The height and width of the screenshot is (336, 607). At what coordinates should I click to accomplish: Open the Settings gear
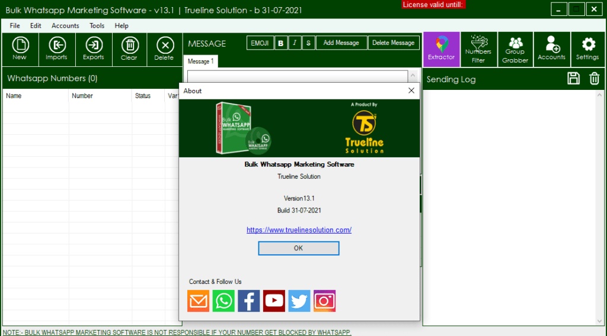point(587,49)
